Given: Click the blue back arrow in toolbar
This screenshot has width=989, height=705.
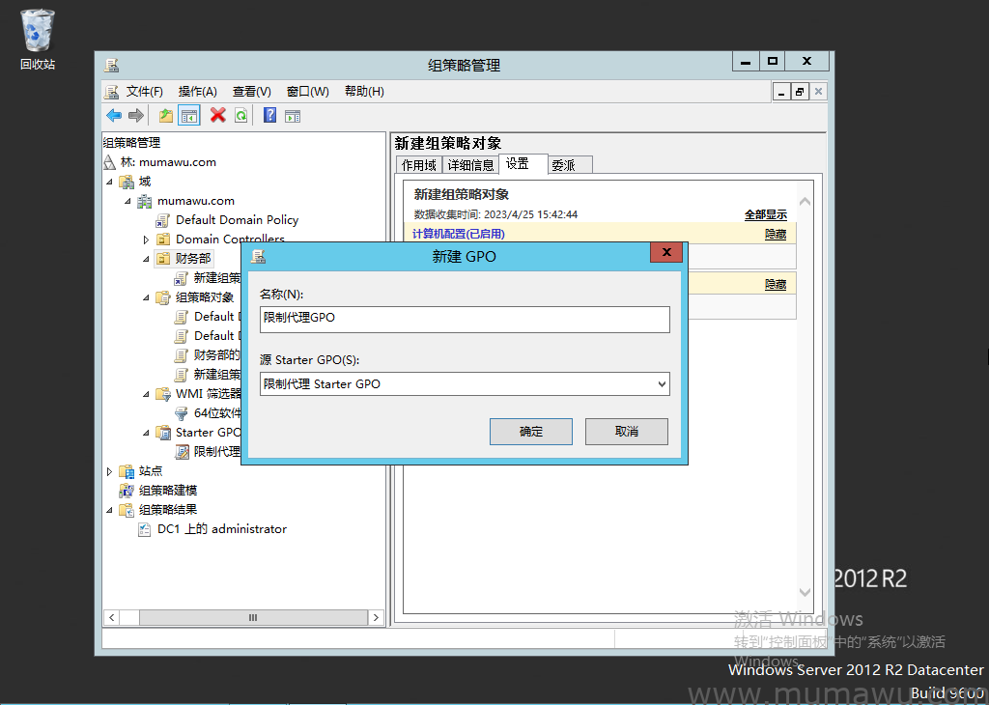Looking at the screenshot, I should 114,116.
